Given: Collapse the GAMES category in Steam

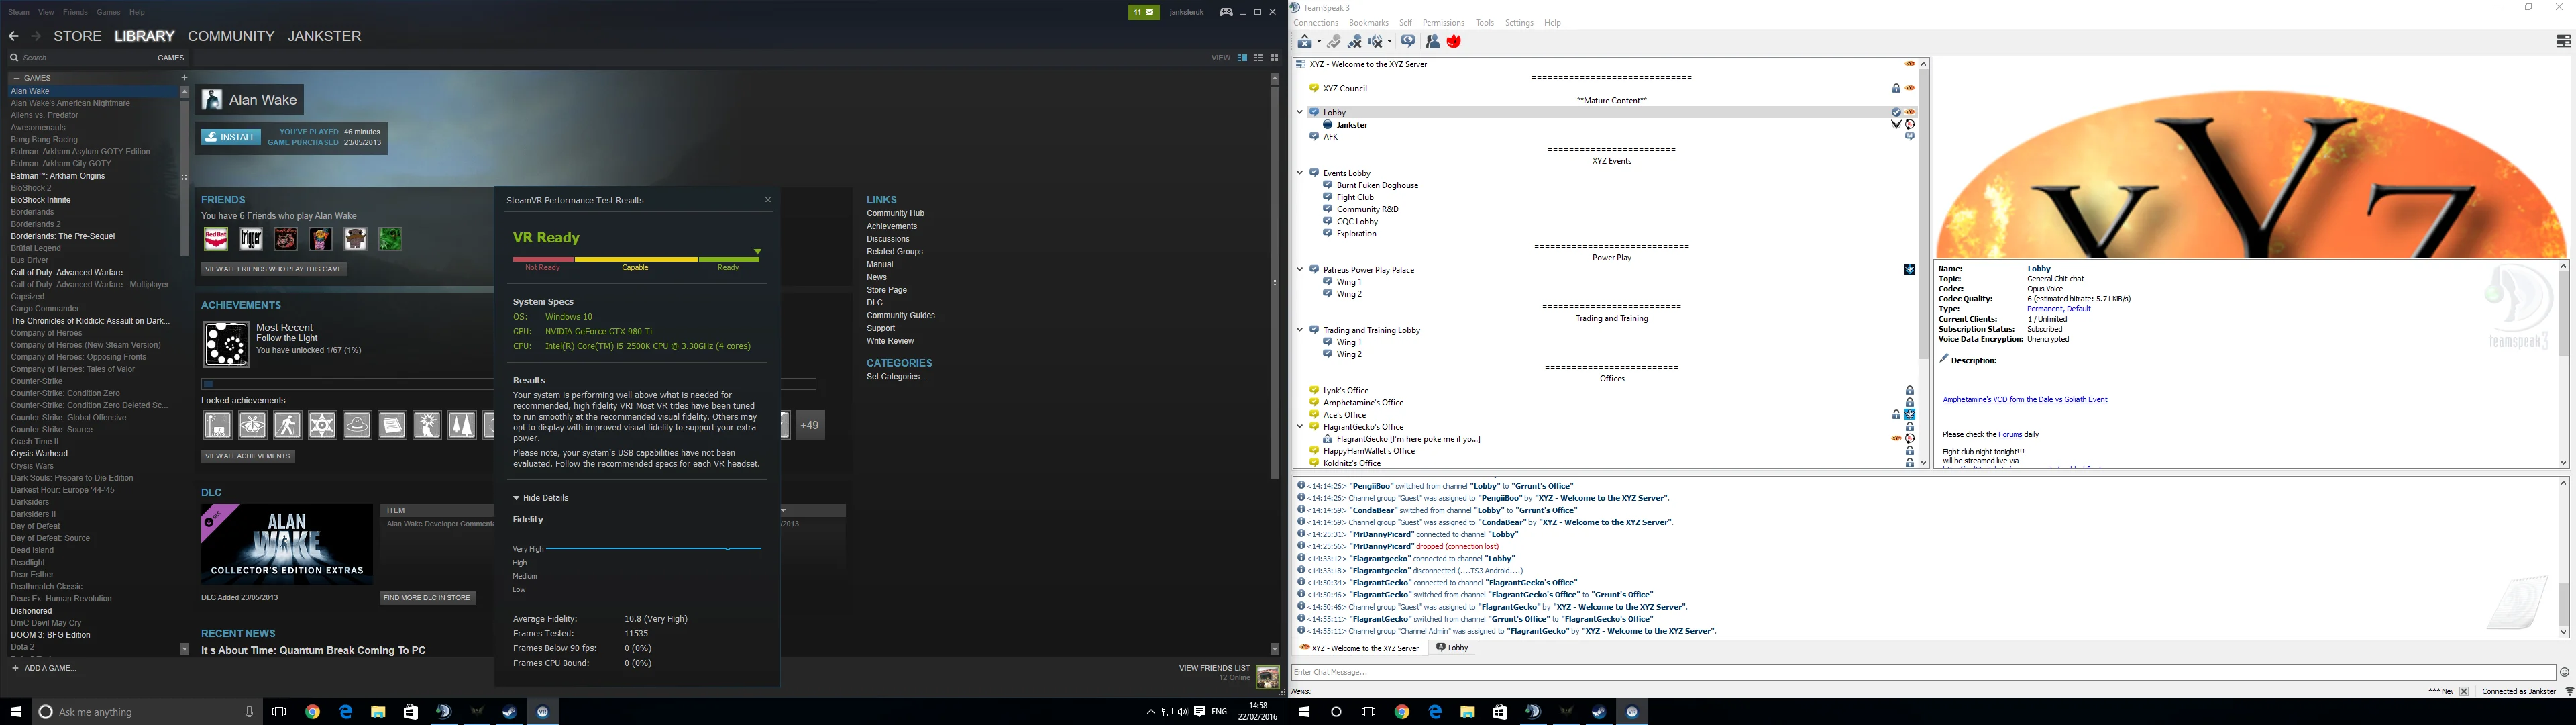Looking at the screenshot, I should (17, 78).
